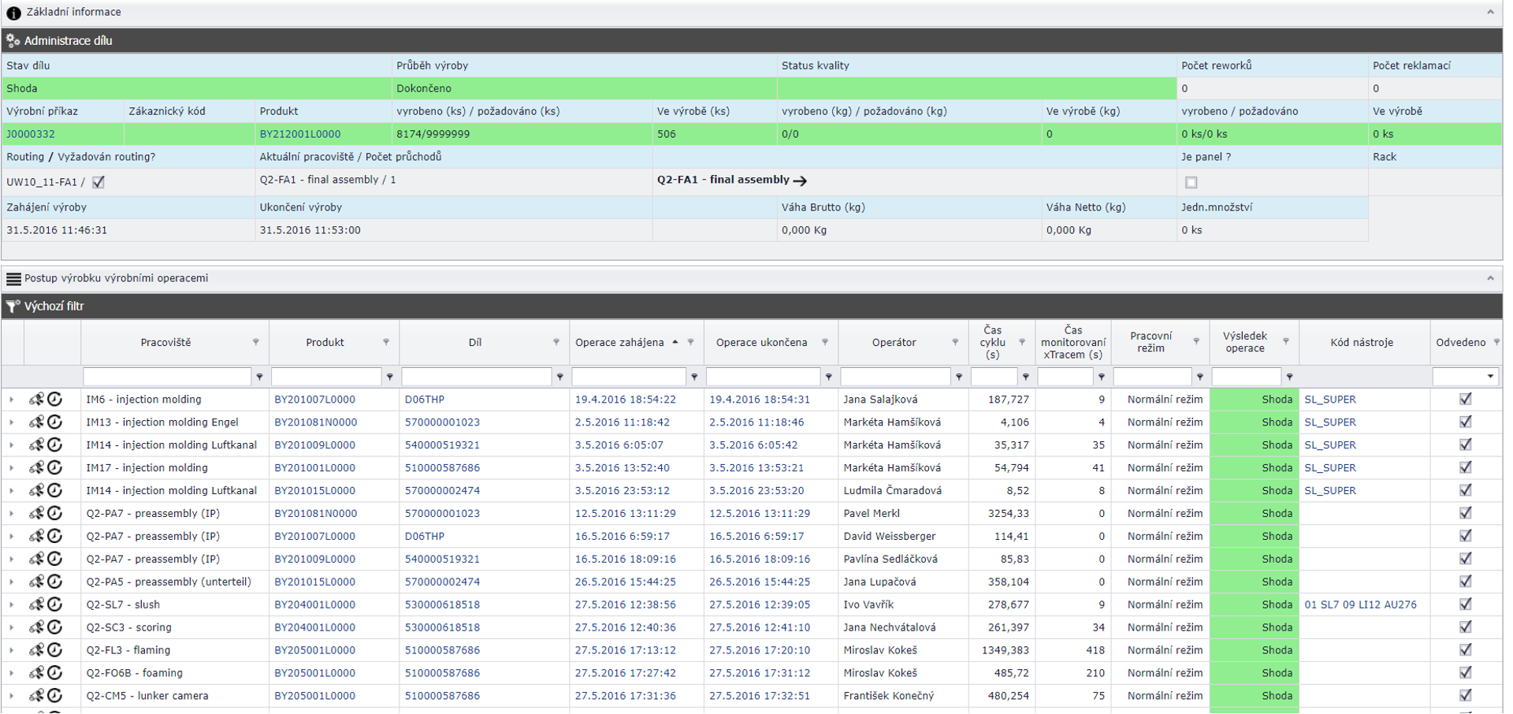The width and height of the screenshot is (1513, 714).
Task: Click the funnel icon in Operátor column header
Action: click(955, 342)
